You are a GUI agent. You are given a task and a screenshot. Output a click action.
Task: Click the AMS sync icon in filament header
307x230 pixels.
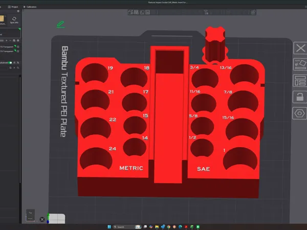point(14,40)
